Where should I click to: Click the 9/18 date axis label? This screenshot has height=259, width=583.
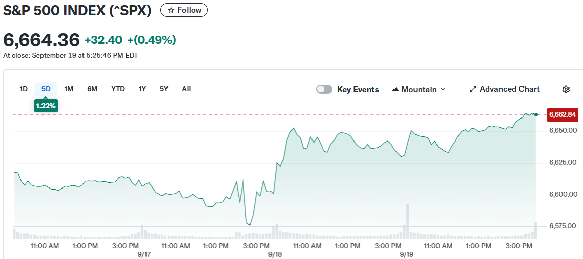tap(275, 255)
